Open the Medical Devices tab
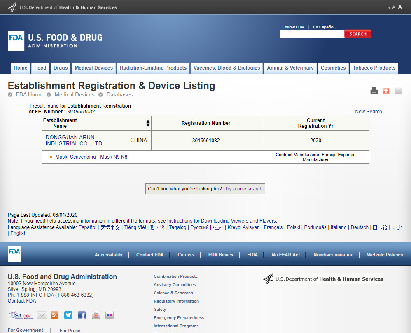This screenshot has width=411, height=333. [93, 68]
